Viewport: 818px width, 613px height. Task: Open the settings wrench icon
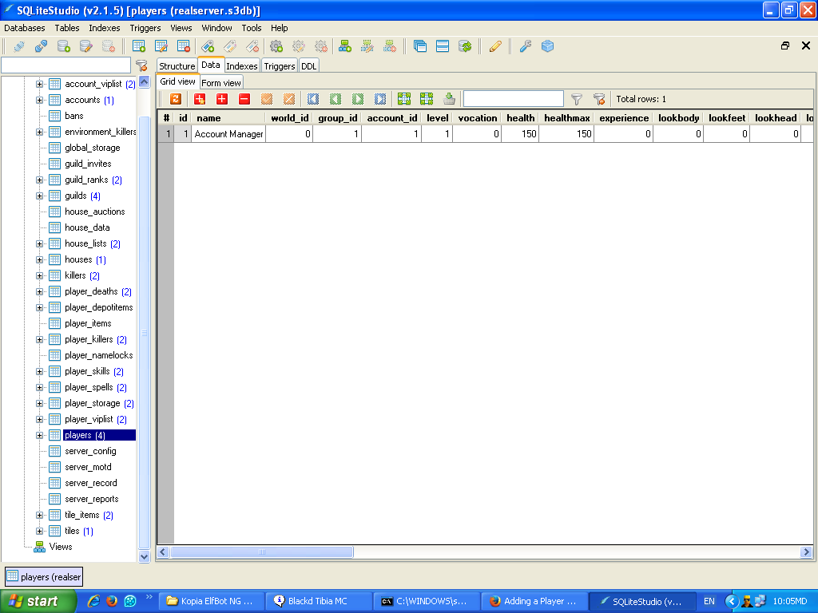point(526,46)
